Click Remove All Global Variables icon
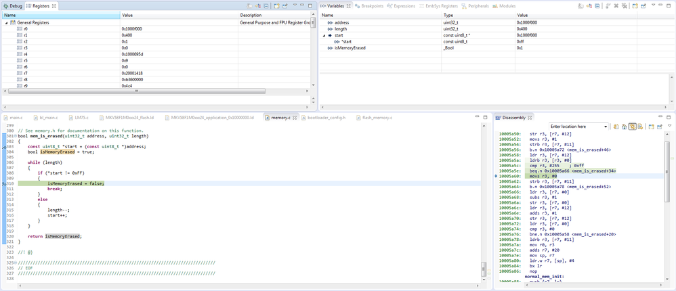This screenshot has width=676, height=291. tap(625, 6)
